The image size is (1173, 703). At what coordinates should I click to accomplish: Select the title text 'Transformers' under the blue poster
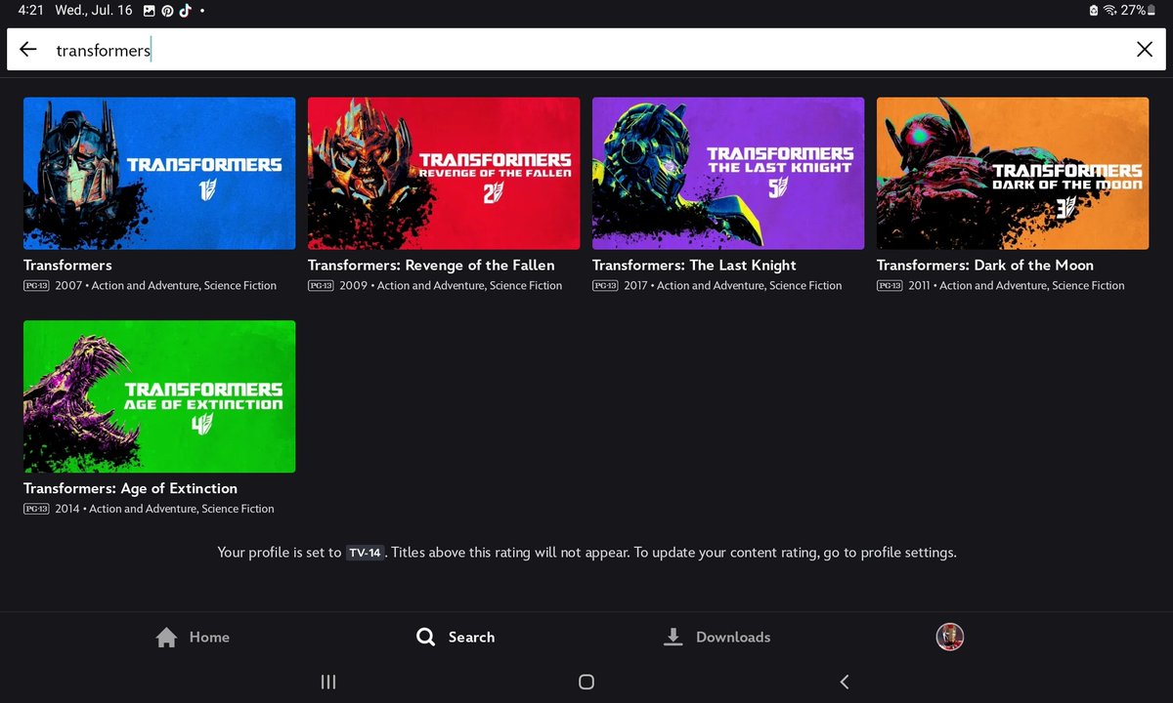pyautogui.click(x=67, y=266)
